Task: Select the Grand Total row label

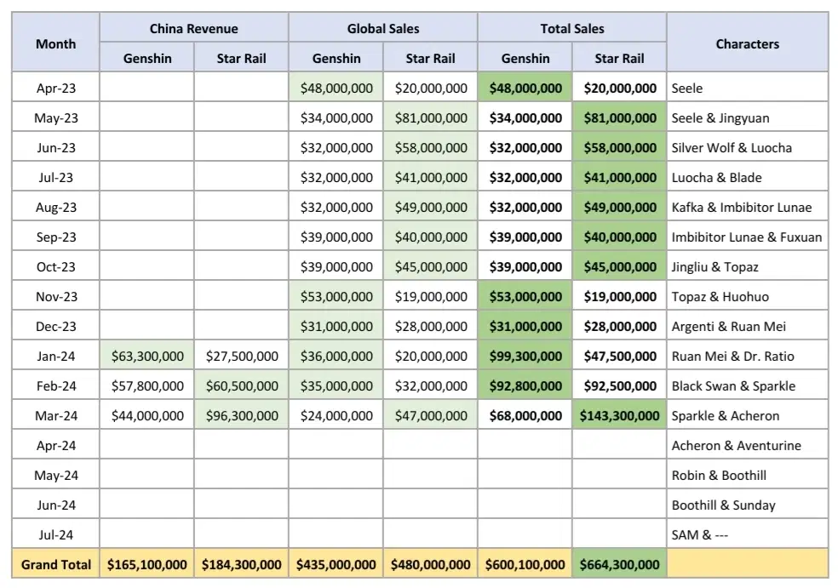Action: (55, 564)
